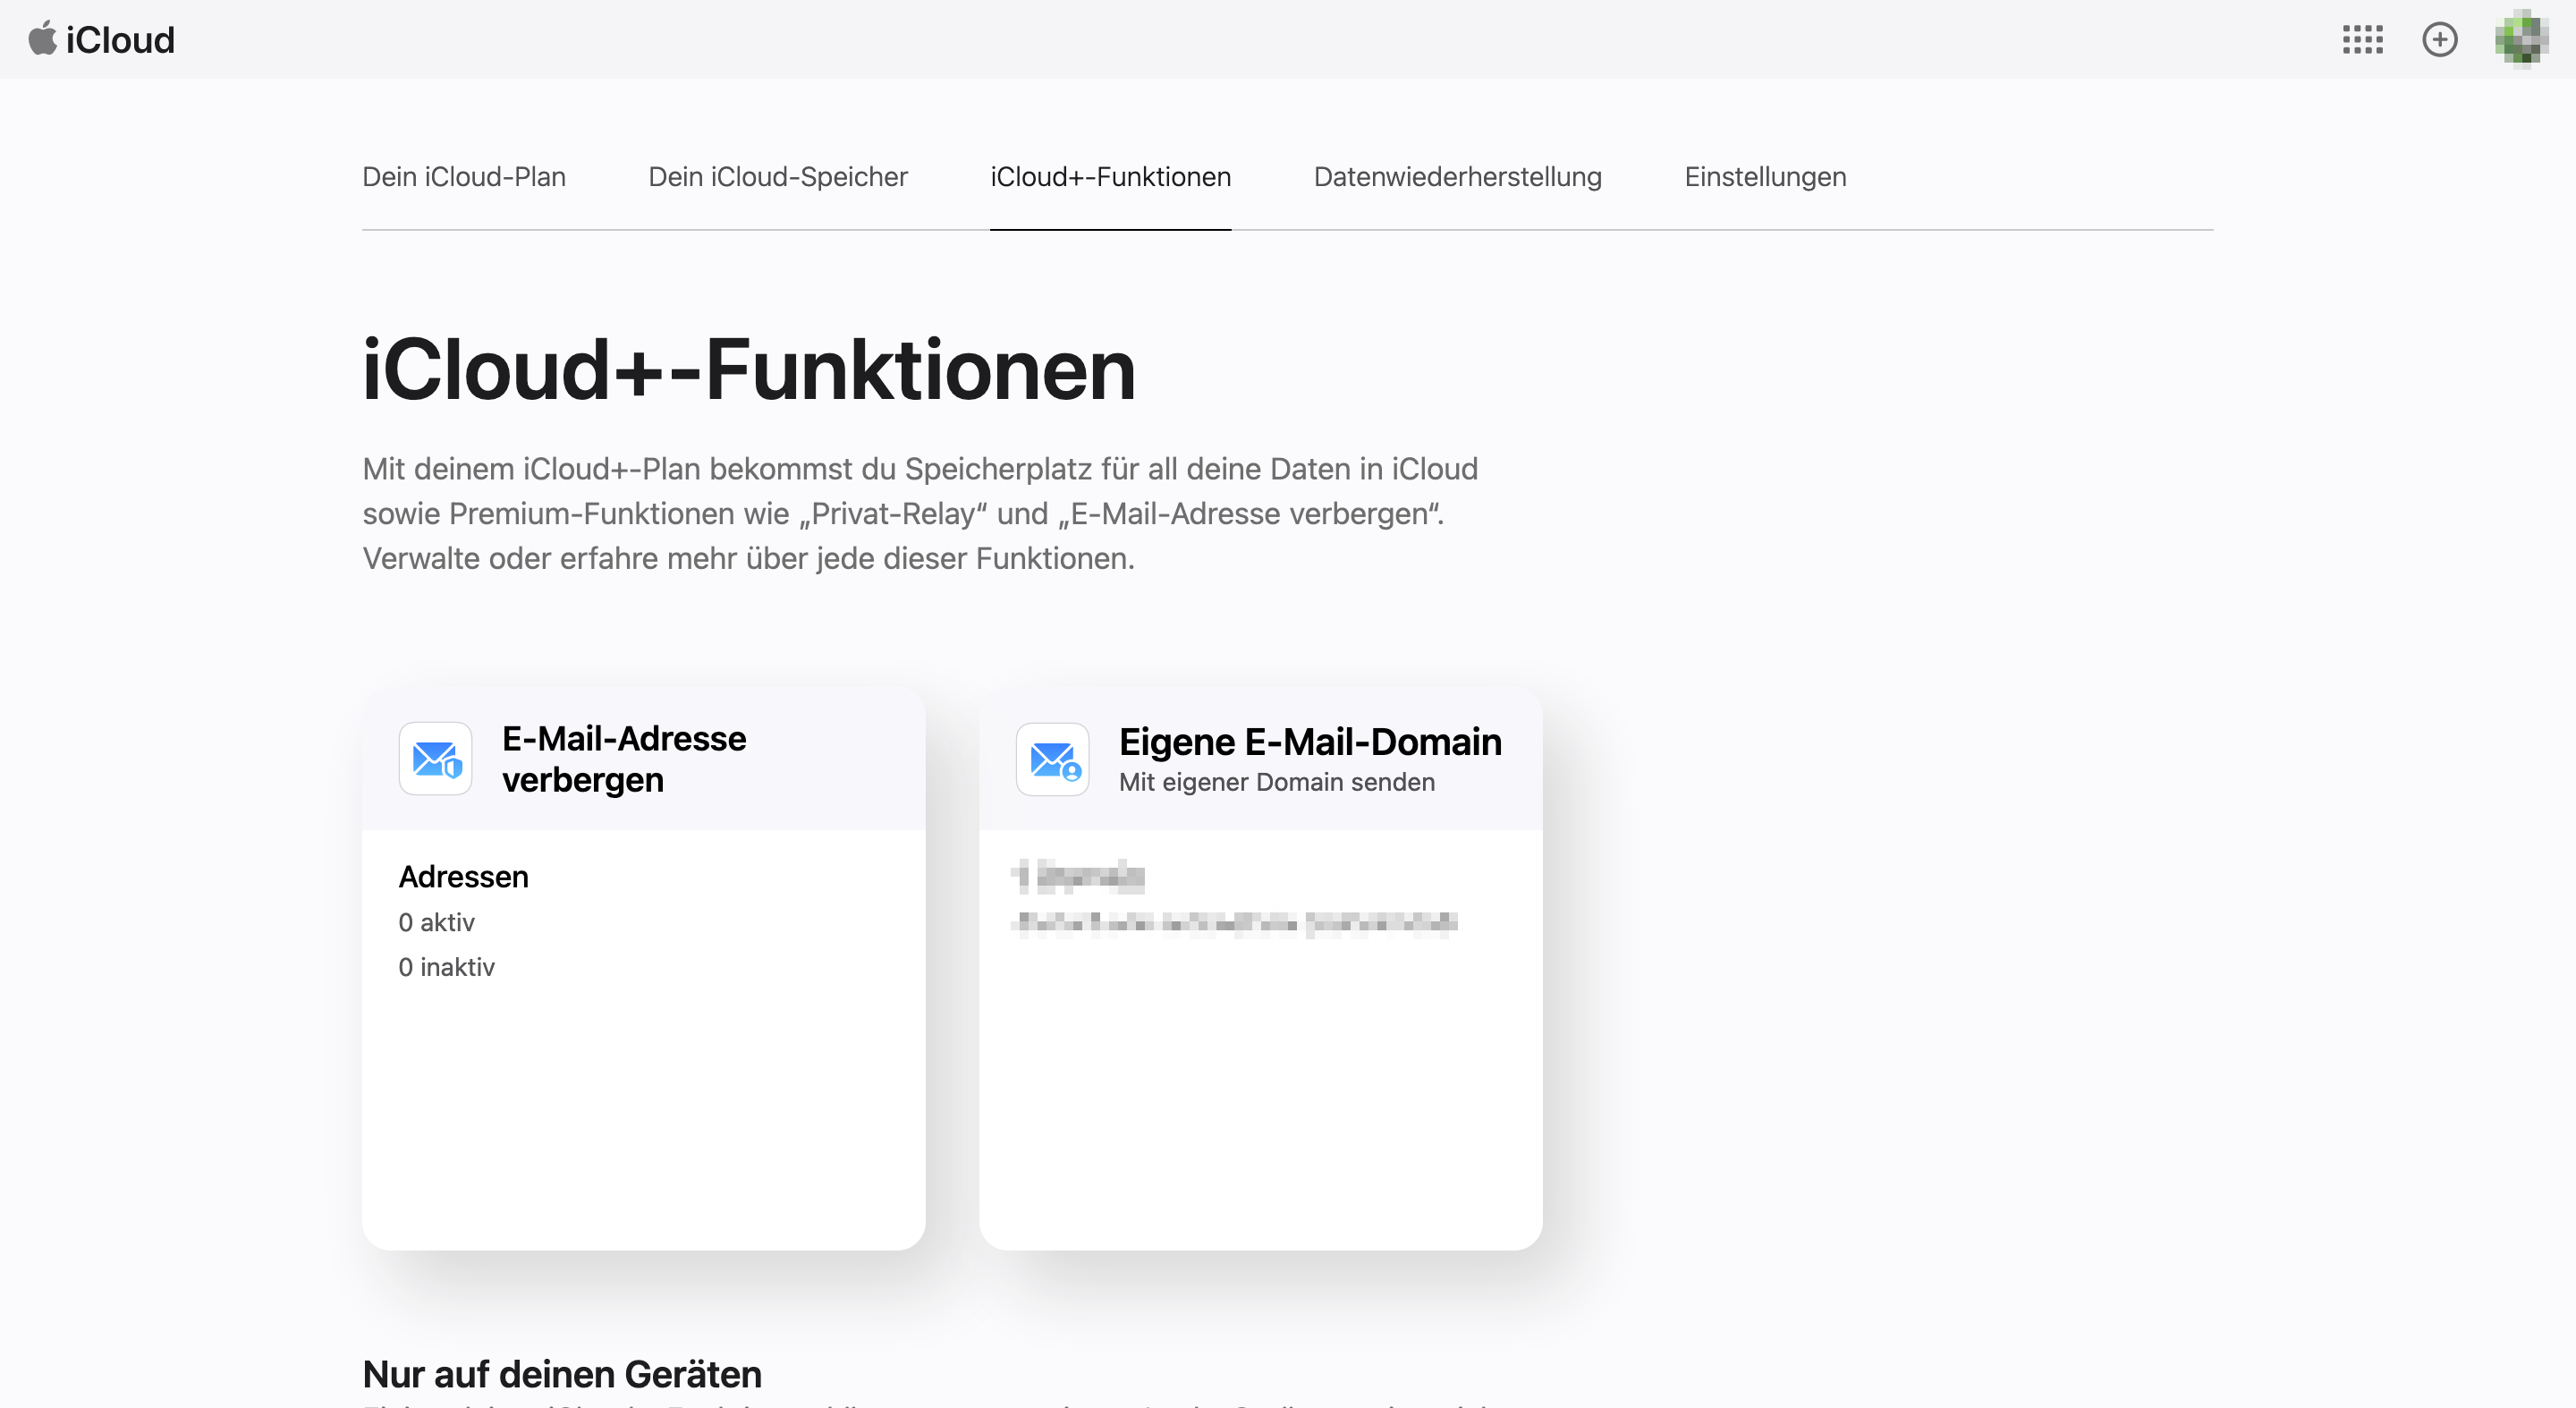The height and width of the screenshot is (1408, 2576).
Task: Click the Adressen label
Action: coord(464,877)
